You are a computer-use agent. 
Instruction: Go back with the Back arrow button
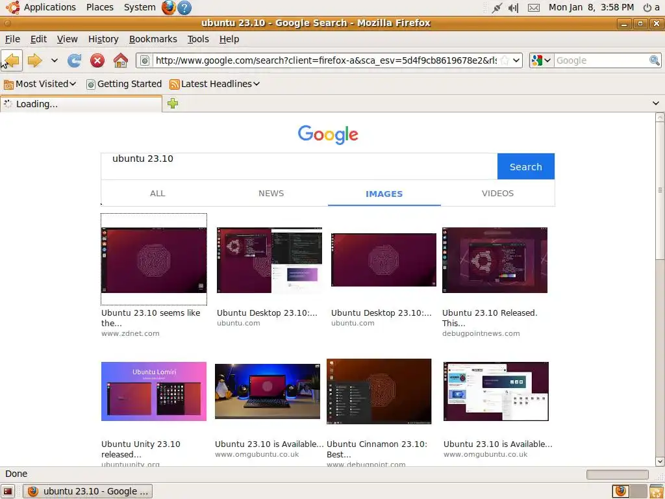[x=12, y=60]
